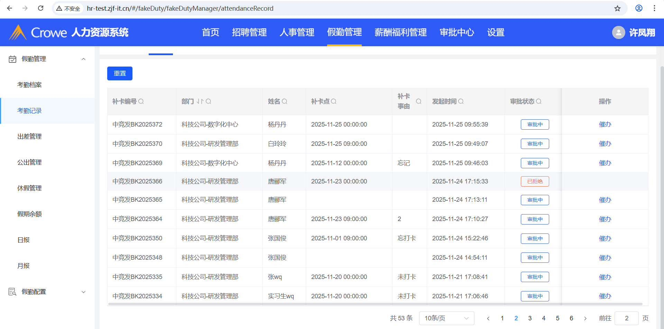
Task: Open the 10条/页 page size dropdown
Action: click(x=446, y=318)
